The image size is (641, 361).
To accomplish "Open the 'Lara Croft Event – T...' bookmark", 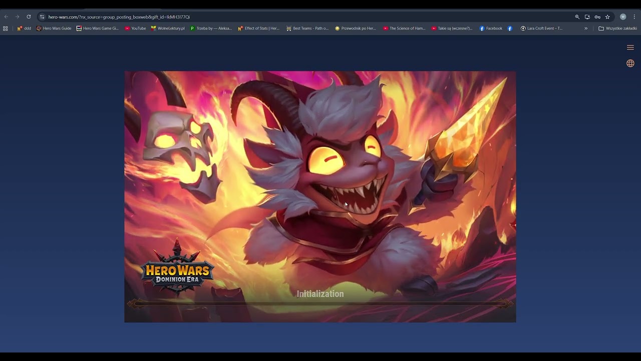I will [541, 29].
